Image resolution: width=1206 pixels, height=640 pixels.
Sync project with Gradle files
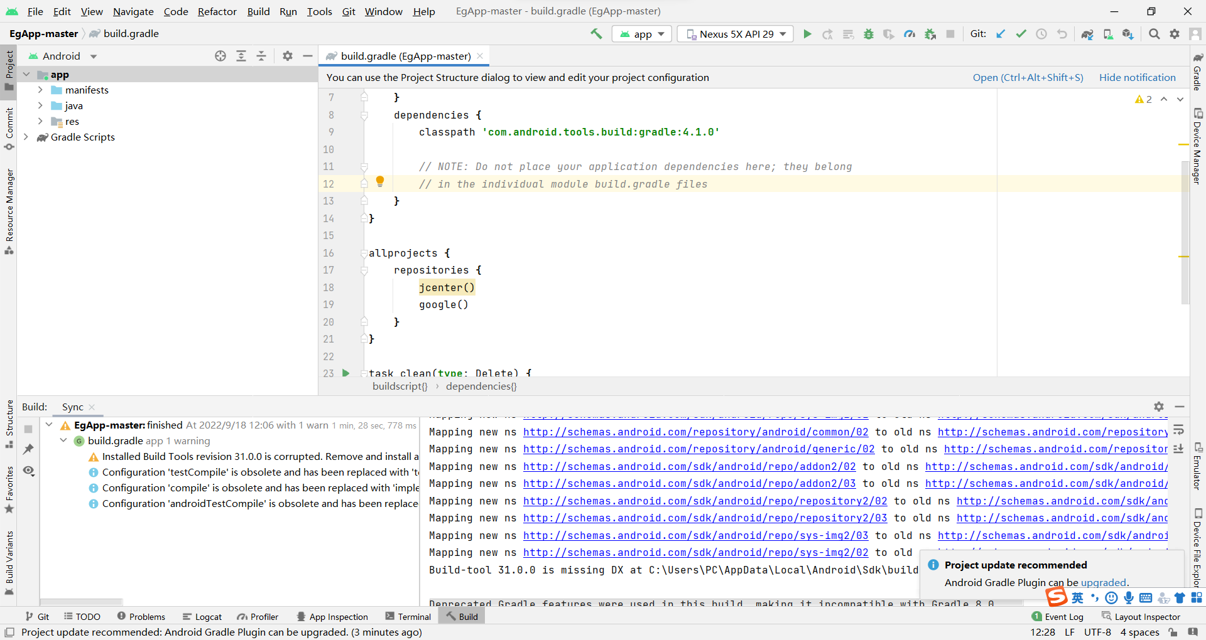pos(1087,34)
